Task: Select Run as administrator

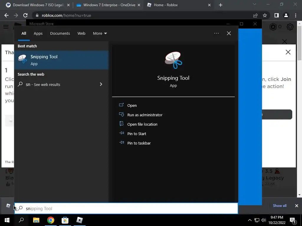Action: (x=145, y=115)
